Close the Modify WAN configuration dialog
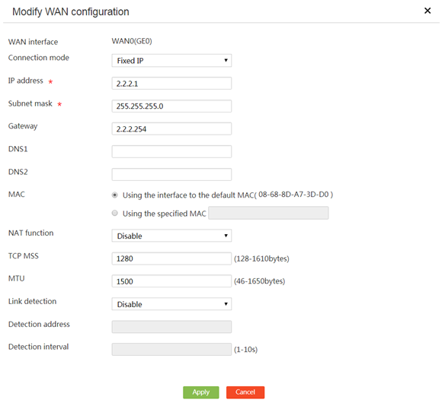 pos(427,11)
